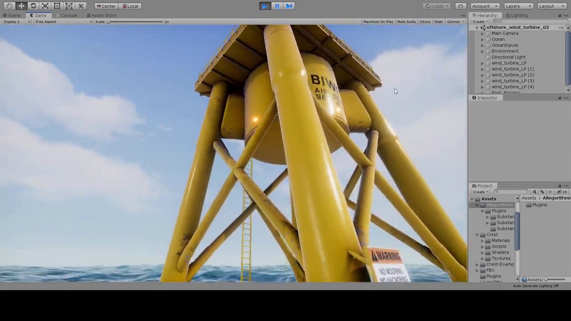Select the Rect transform tool
571x321 pixels.
tap(57, 6)
